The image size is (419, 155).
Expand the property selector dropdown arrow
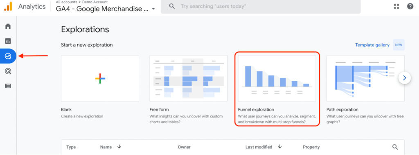(153, 9)
